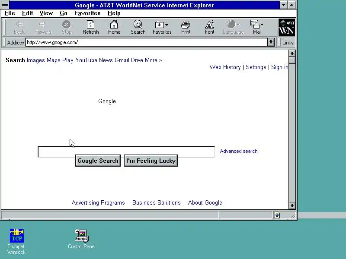This screenshot has width=346, height=259.
Task: Expand the Language toolbar dropdown arrow
Action: 238,25
